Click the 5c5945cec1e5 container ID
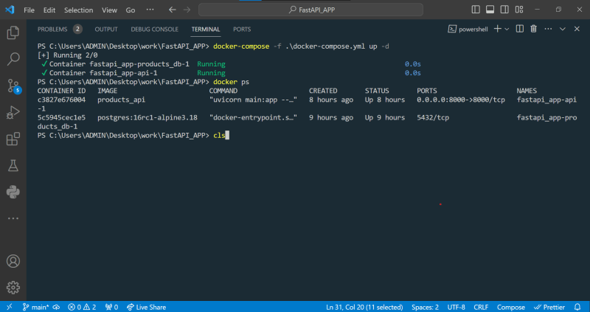This screenshot has height=312, width=590. click(x=61, y=118)
